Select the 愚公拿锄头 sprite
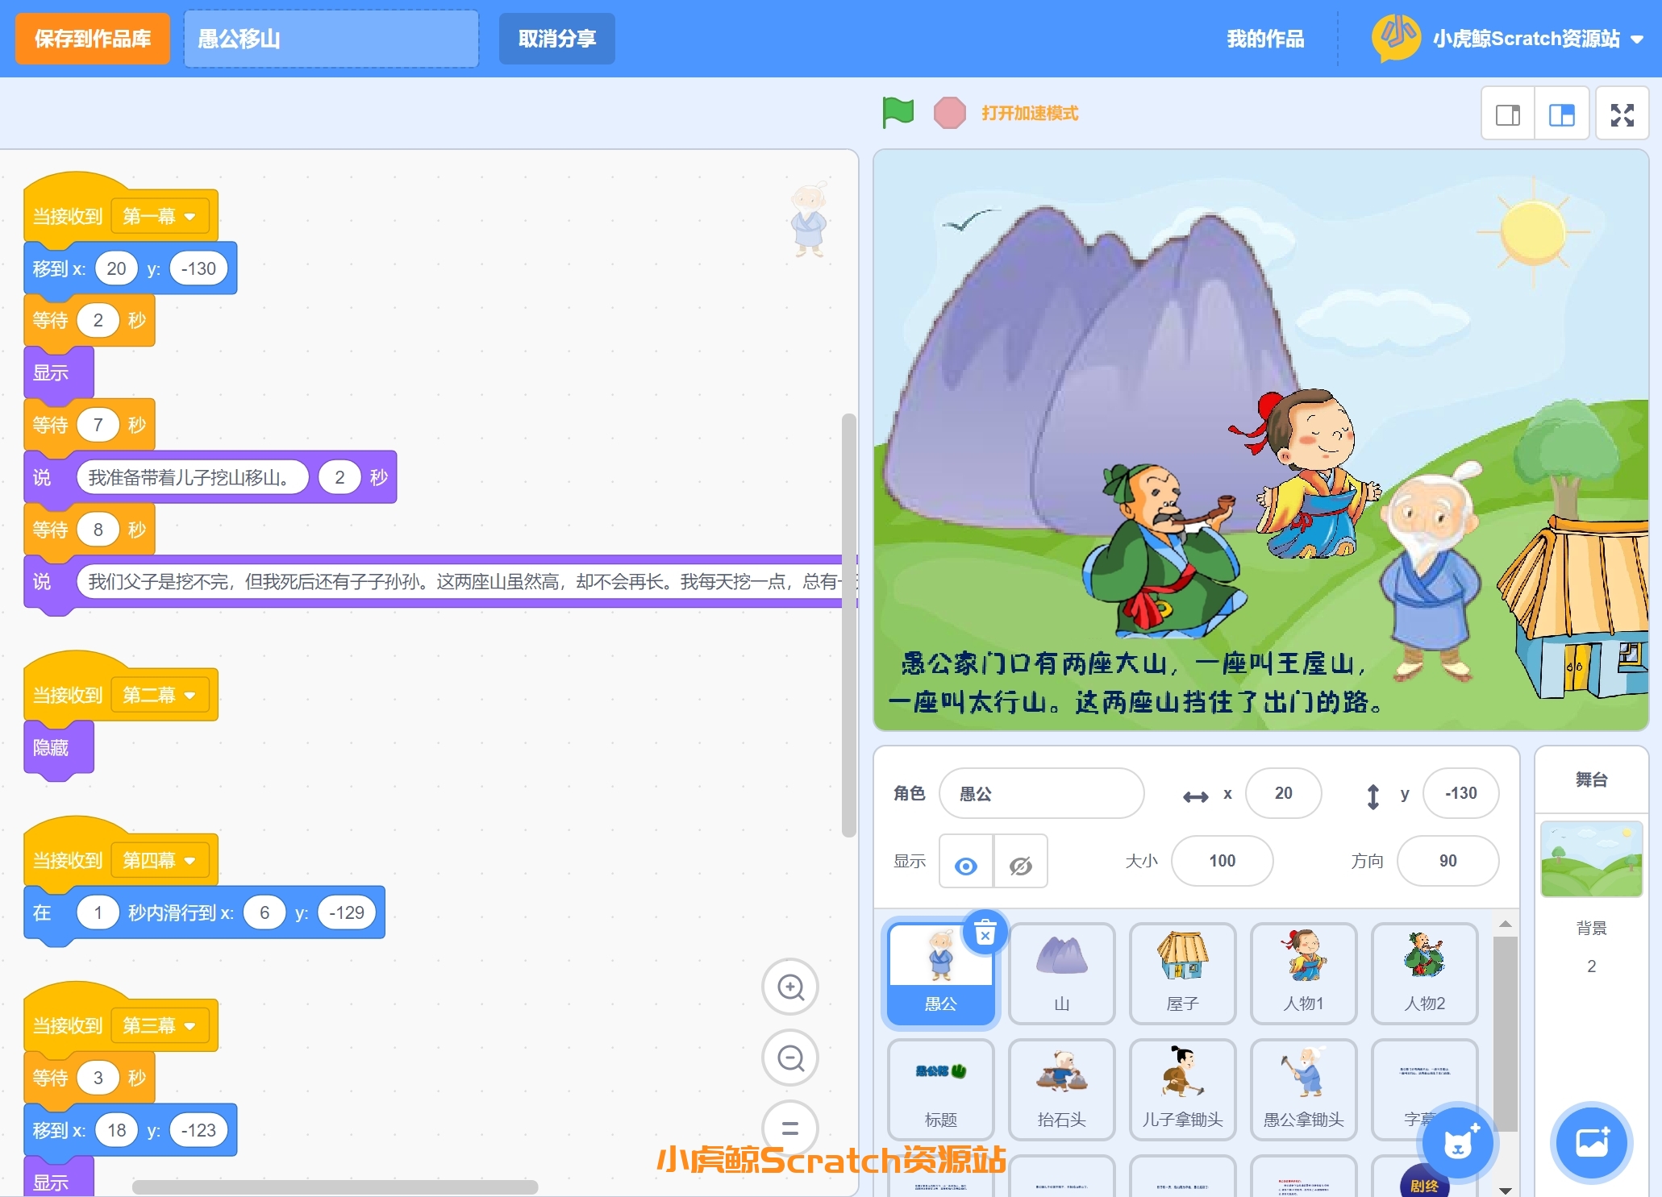 [x=1304, y=1090]
